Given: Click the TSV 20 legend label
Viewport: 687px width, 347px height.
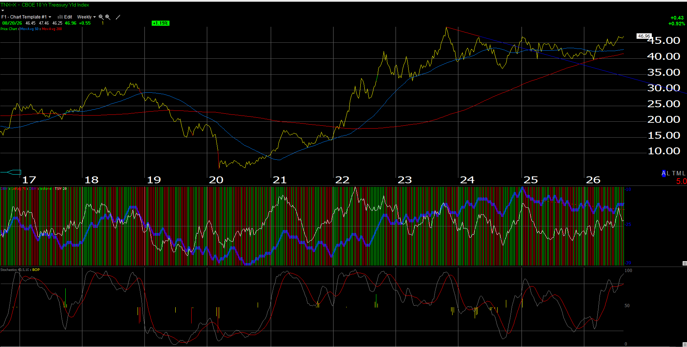Looking at the screenshot, I should 61,189.
